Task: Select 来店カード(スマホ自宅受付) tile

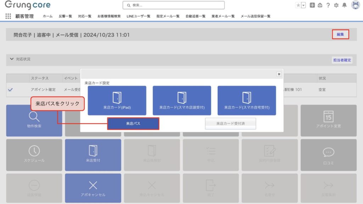Action: [x=247, y=100]
